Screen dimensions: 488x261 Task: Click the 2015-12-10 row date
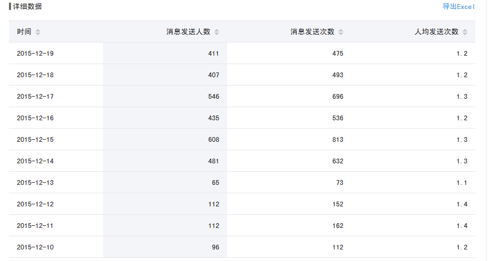(35, 247)
